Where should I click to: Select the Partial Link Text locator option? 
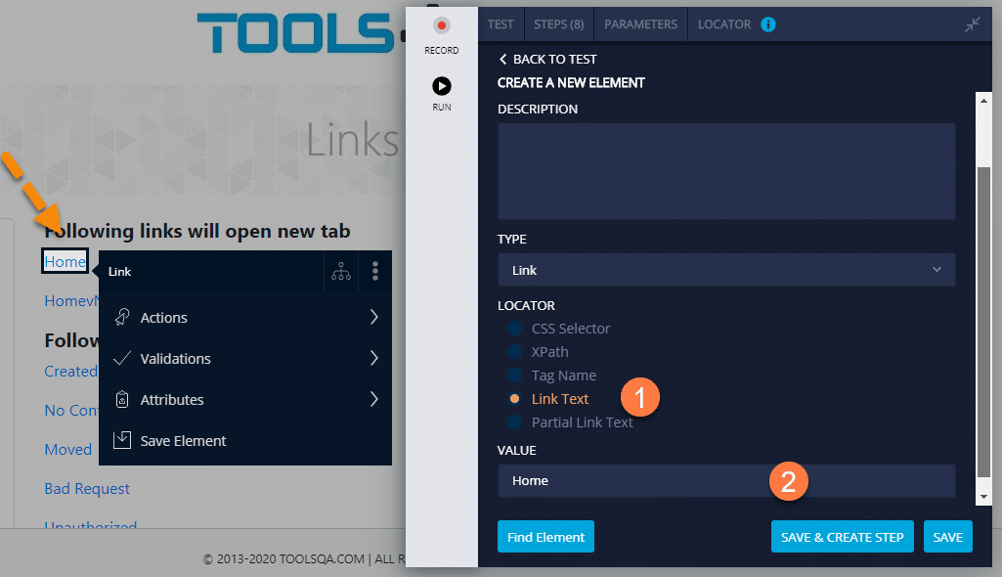coord(514,422)
